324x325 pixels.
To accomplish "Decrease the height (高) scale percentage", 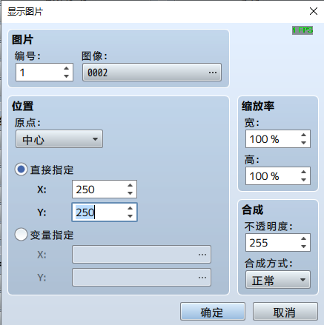I will (304, 180).
